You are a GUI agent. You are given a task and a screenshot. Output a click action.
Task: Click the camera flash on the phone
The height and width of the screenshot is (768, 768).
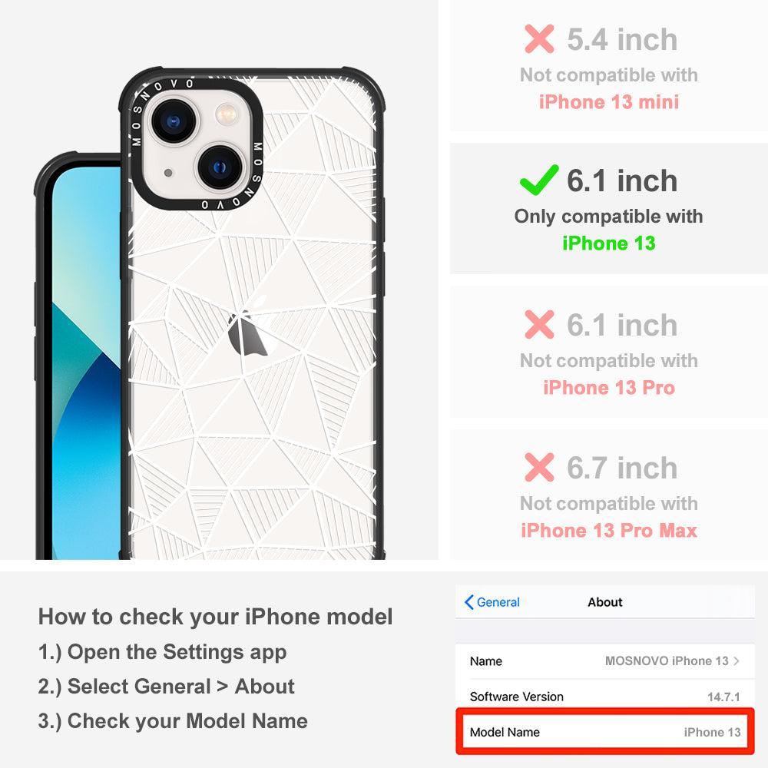pos(226,114)
